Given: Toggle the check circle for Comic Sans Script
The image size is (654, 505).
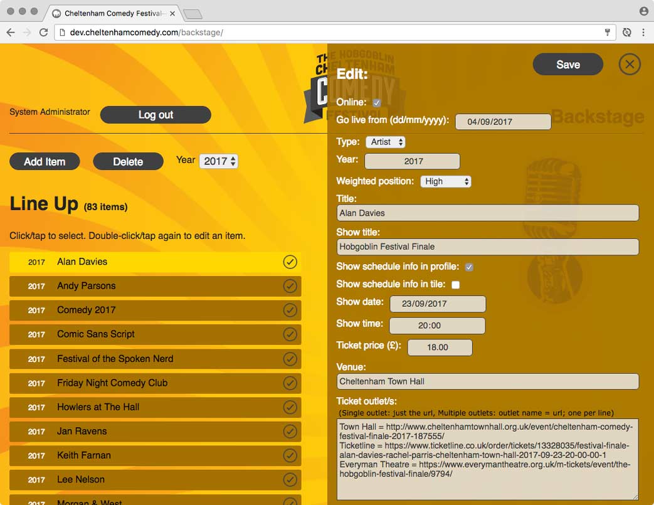Looking at the screenshot, I should [x=290, y=334].
